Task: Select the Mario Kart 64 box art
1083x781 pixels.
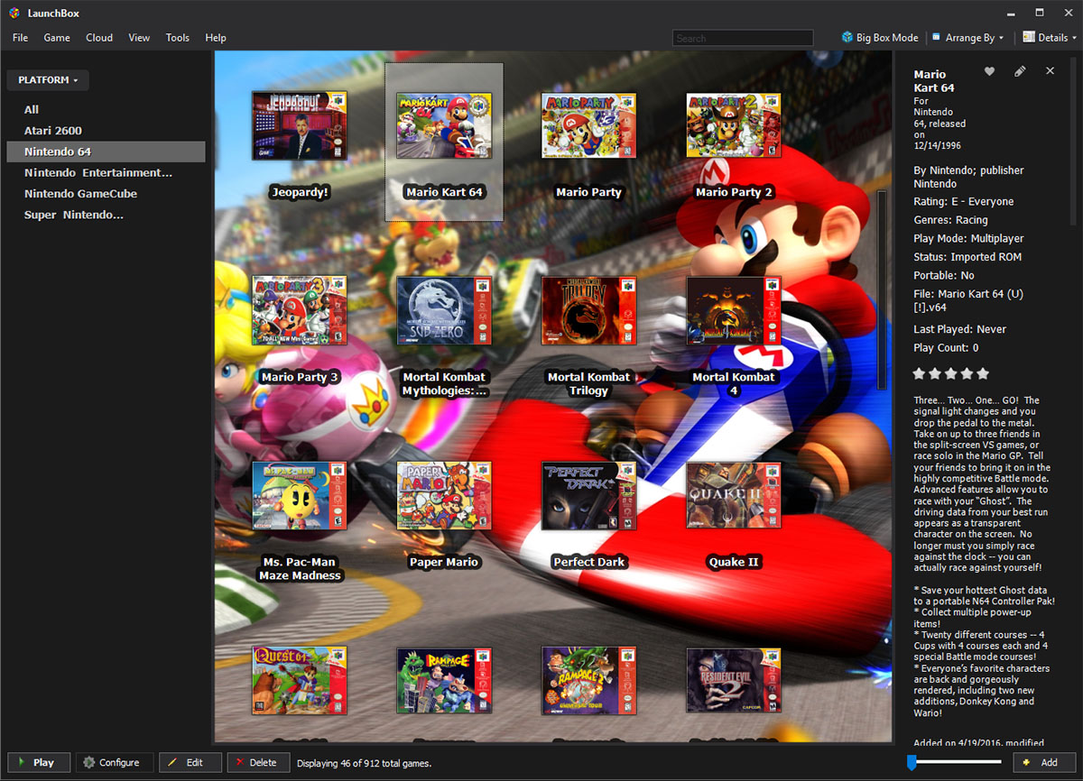Action: click(x=444, y=125)
